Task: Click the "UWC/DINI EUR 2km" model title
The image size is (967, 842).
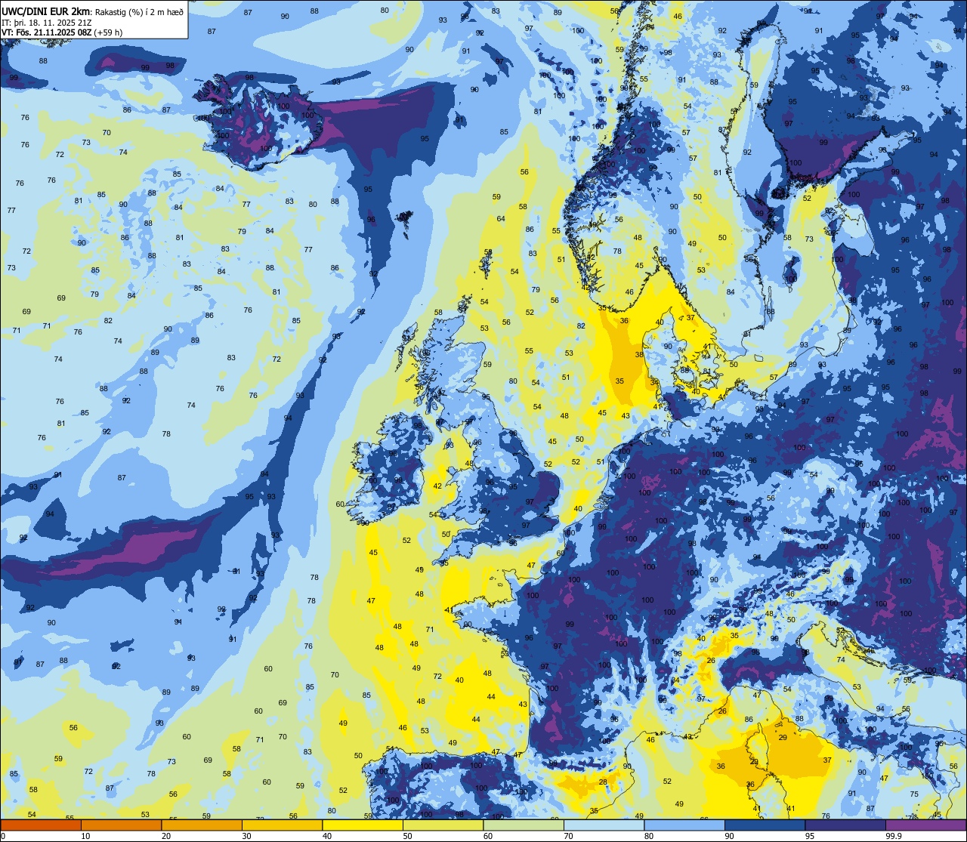Action: [45, 11]
